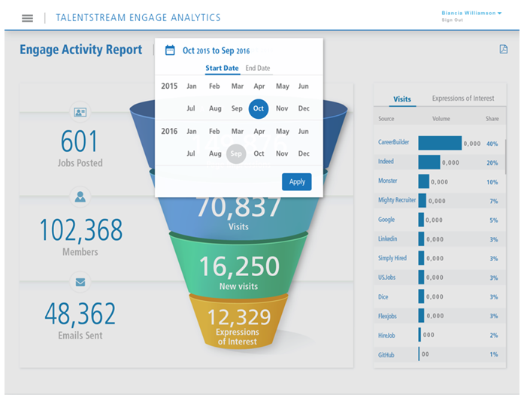Pick Apr in the 2015 row
Viewport: 524px width, 398px height.
click(259, 87)
